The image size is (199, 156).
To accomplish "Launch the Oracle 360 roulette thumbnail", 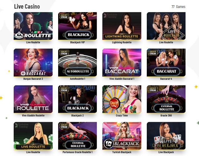I will point(166,99).
